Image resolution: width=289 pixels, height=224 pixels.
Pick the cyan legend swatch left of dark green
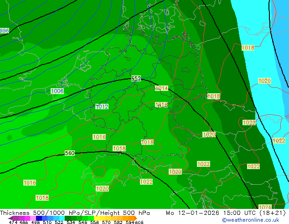[62, 218]
